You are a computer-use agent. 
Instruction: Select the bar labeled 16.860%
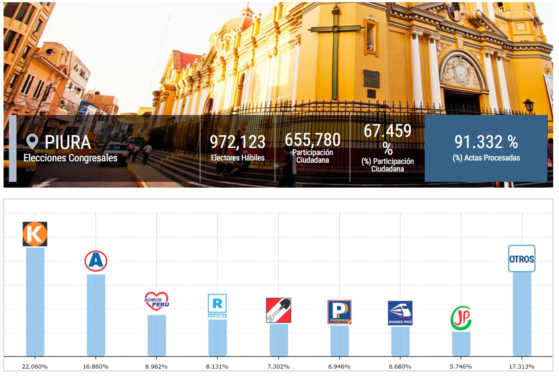(x=96, y=315)
